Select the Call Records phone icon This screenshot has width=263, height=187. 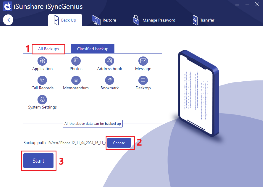click(42, 80)
